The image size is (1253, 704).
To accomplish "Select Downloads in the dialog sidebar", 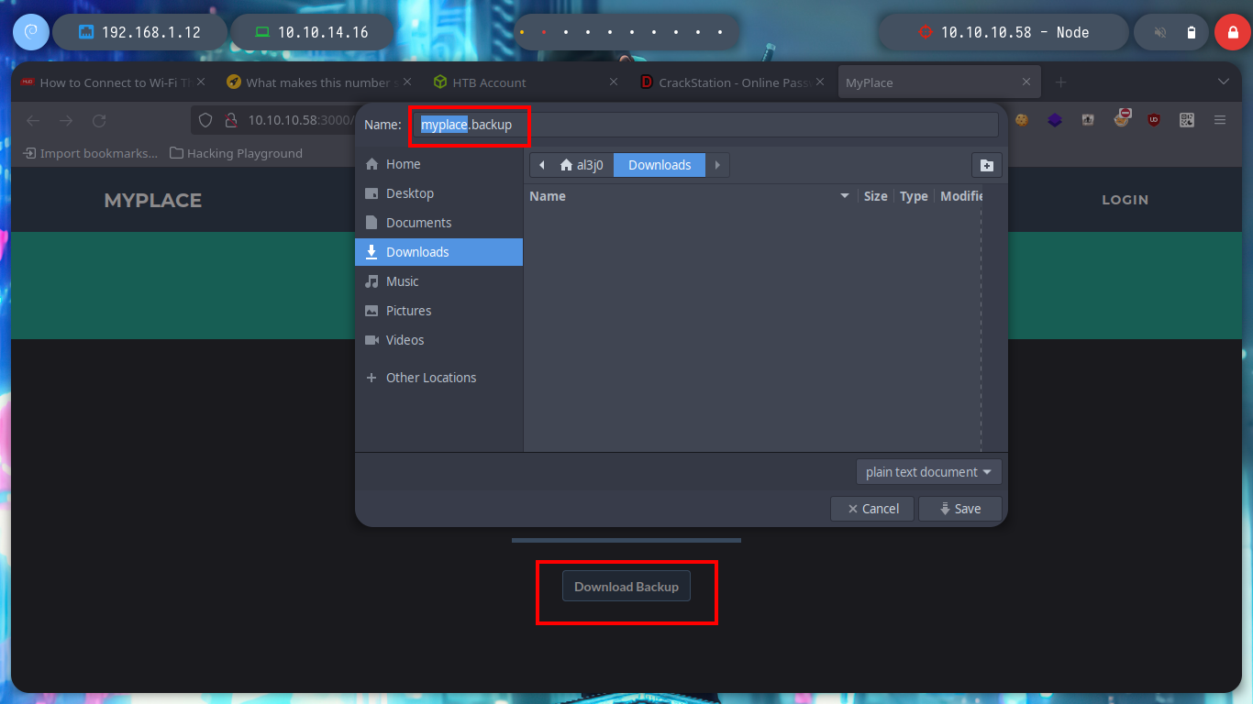I will (x=438, y=252).
